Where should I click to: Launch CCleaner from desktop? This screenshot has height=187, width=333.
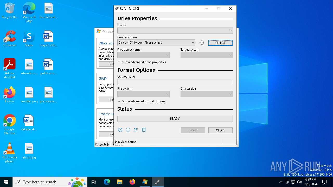click(10, 39)
